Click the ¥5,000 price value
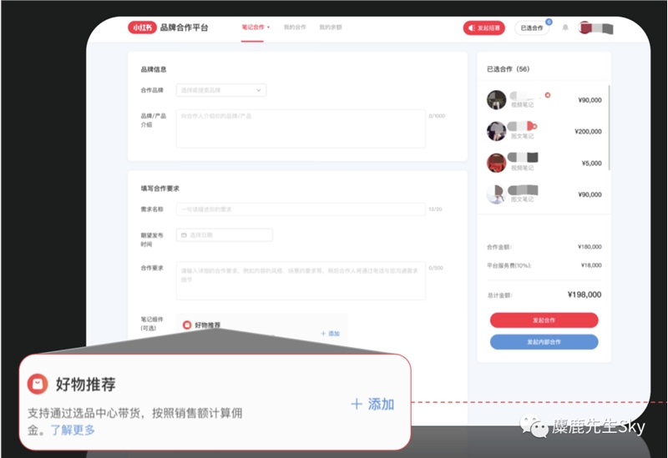 pos(592,164)
